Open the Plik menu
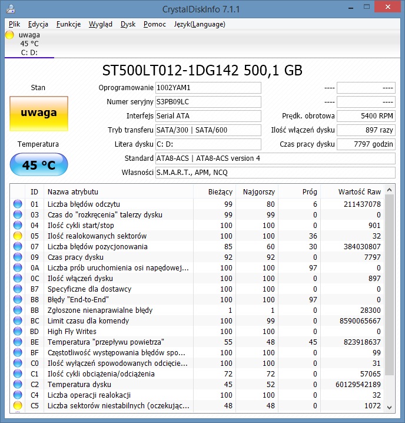Image resolution: width=405 pixels, height=423 pixels. point(14,24)
